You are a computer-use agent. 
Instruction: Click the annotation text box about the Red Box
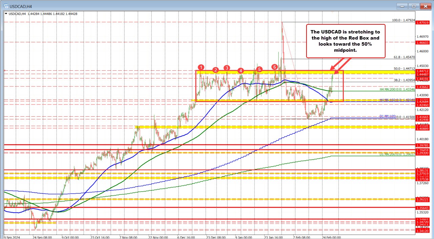tap(346, 41)
